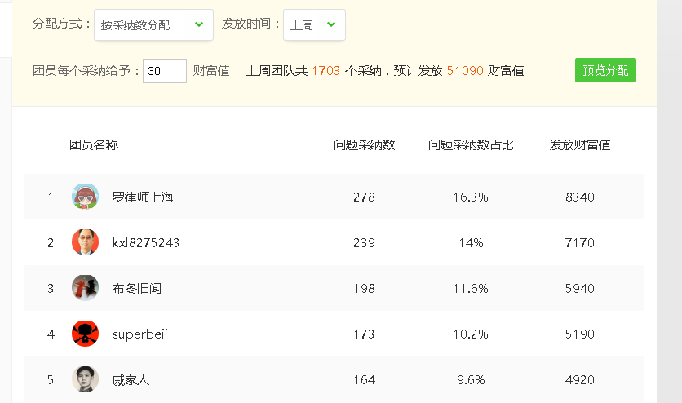Select member name 布冬旧闻
Viewport: 682px width, 403px height.
pos(136,288)
